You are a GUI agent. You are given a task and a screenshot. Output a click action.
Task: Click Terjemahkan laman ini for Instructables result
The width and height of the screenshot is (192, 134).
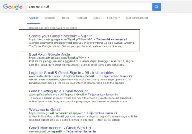coord(117,76)
